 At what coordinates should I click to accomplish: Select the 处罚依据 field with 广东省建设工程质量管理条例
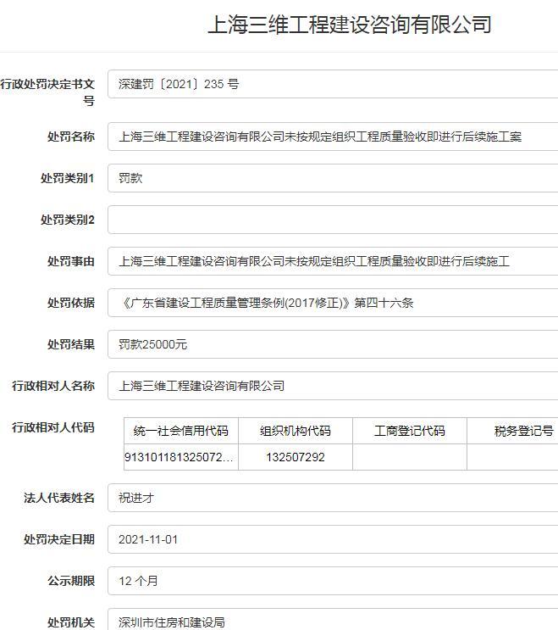(333, 303)
